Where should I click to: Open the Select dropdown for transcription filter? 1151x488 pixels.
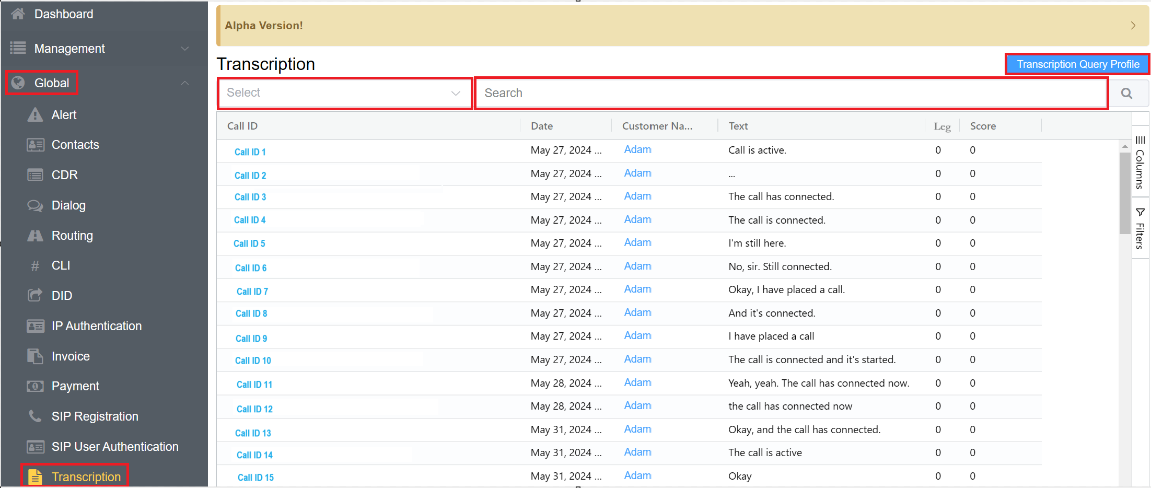(x=344, y=93)
